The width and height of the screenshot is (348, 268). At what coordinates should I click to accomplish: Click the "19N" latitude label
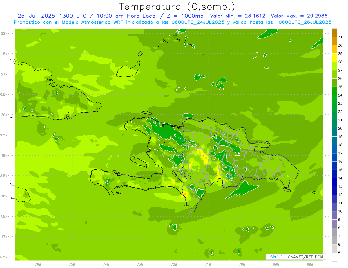[5, 156]
